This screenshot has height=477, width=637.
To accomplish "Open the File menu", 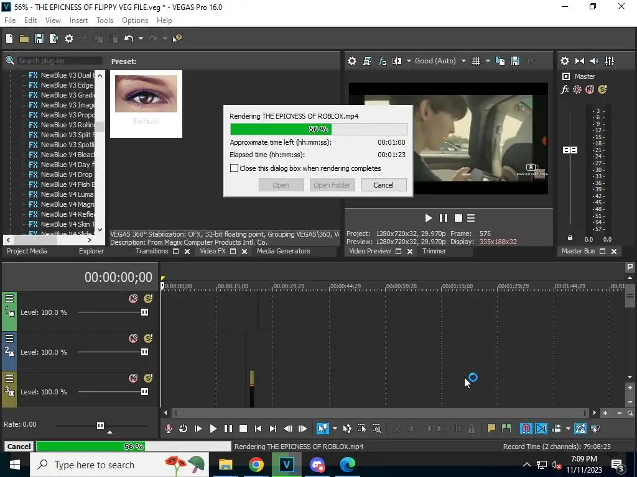I will [x=10, y=20].
